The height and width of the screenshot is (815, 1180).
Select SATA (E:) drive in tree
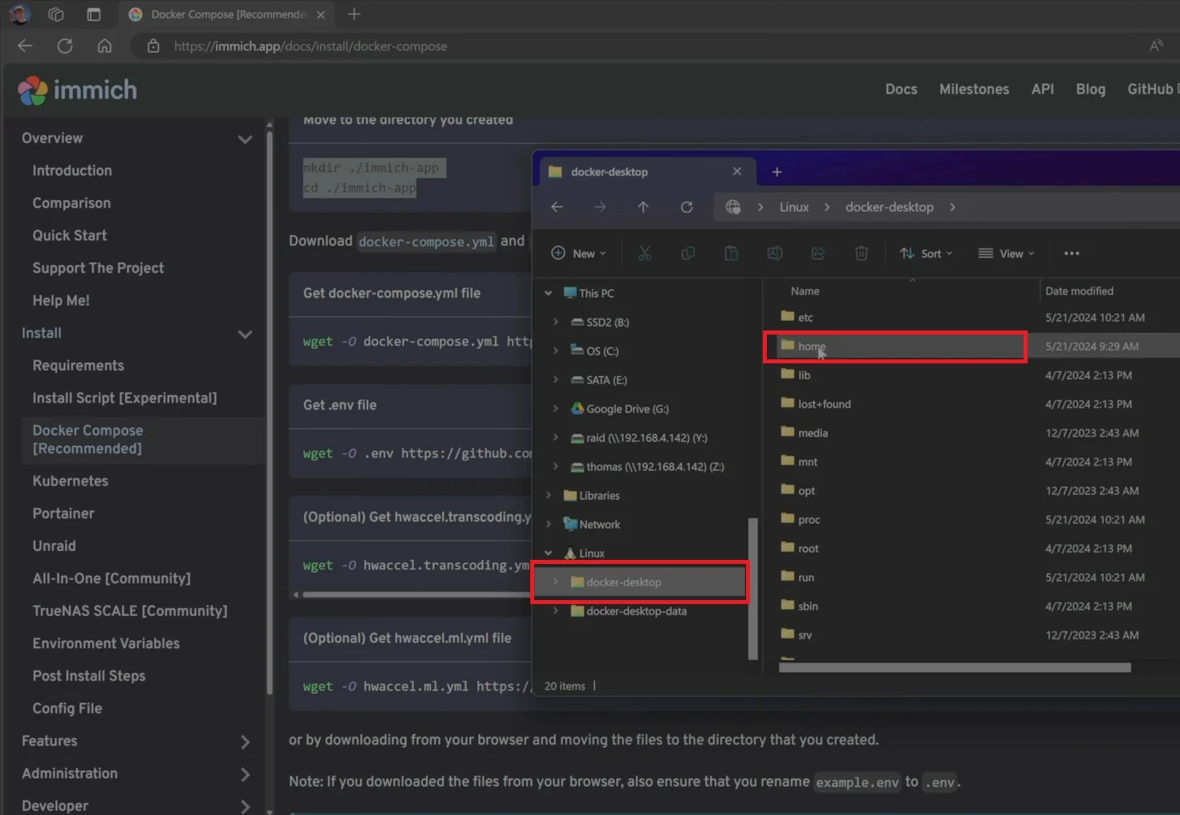click(598, 380)
